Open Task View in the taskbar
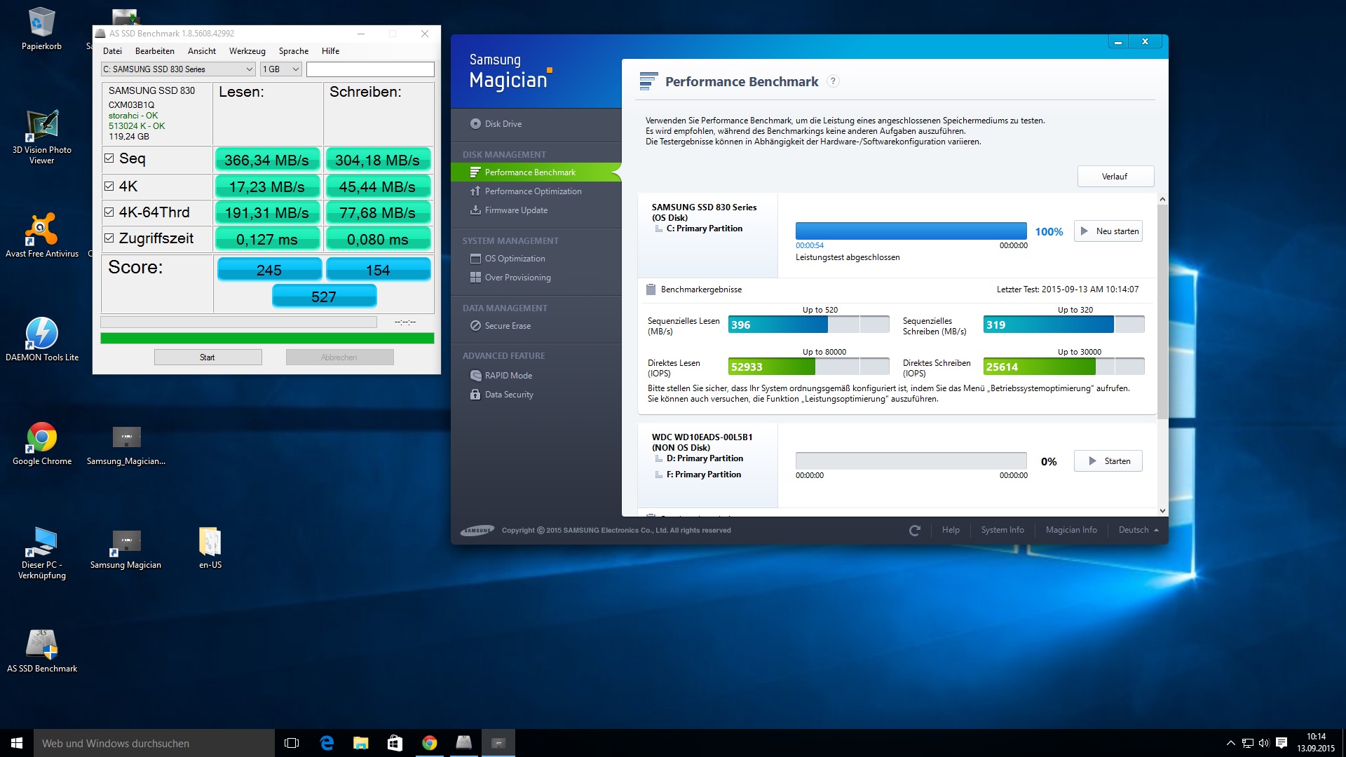The height and width of the screenshot is (757, 1346). (x=292, y=743)
